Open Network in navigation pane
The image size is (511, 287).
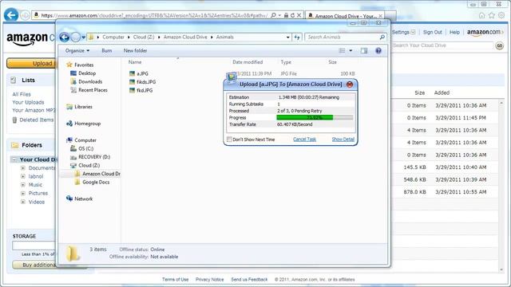pyautogui.click(x=80, y=199)
